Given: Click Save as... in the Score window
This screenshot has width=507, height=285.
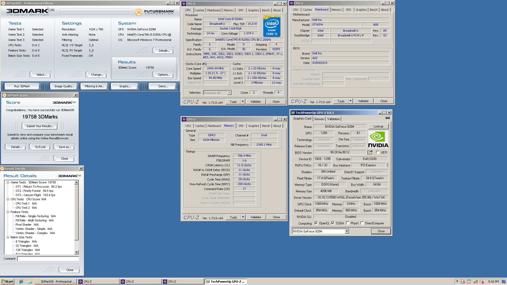Looking at the screenshot, I should coord(65,147).
